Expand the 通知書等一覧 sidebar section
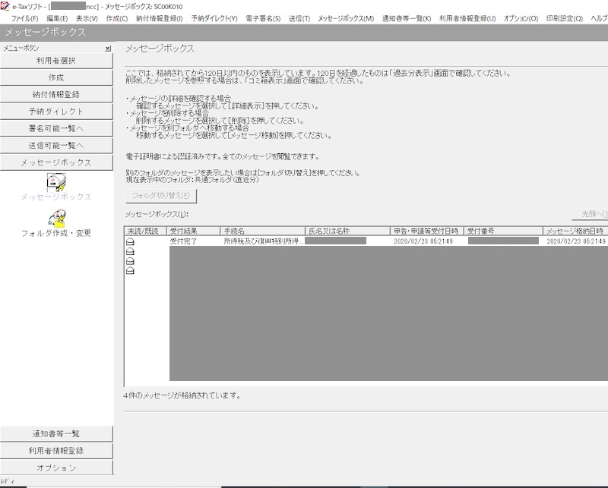 click(x=56, y=434)
